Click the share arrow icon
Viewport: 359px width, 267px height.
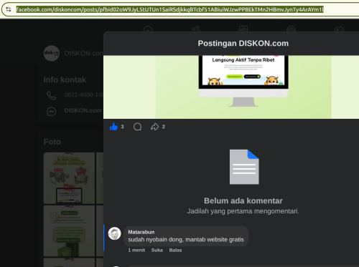(154, 127)
